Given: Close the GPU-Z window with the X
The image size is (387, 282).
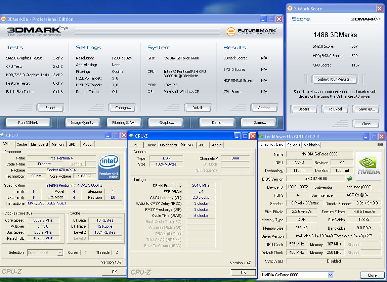Looking at the screenshot, I should pyautogui.click(x=382, y=136).
